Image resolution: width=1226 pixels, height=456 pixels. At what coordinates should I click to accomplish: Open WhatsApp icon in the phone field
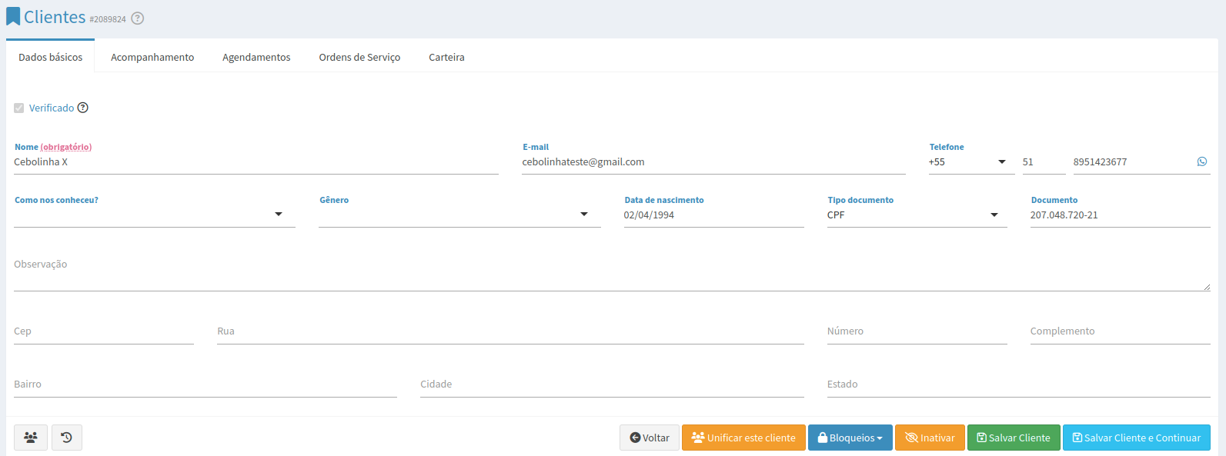point(1202,161)
